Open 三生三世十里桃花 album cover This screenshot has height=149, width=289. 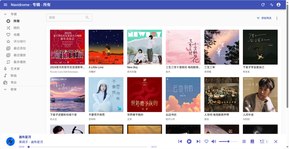click(x=183, y=47)
